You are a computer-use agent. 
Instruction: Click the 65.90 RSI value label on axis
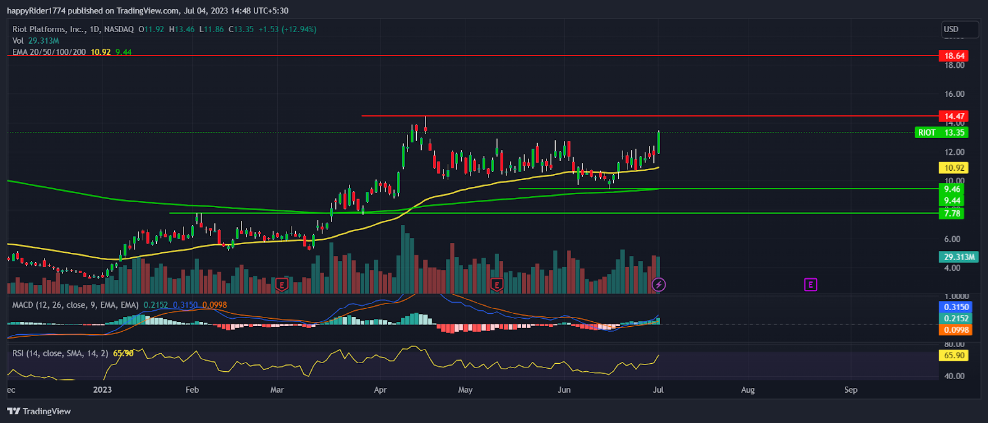tap(954, 355)
